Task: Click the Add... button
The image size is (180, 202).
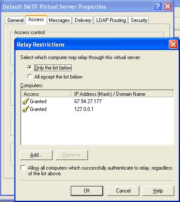Action: point(36,155)
